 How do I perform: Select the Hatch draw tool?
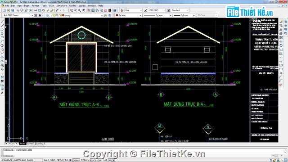pos(2,77)
